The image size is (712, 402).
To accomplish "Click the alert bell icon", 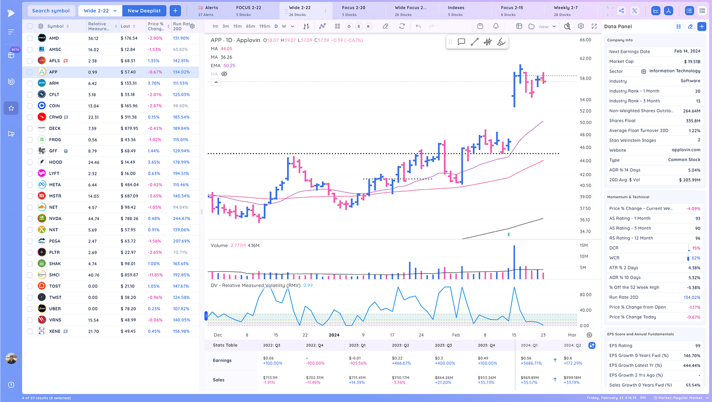I will coord(496,26).
